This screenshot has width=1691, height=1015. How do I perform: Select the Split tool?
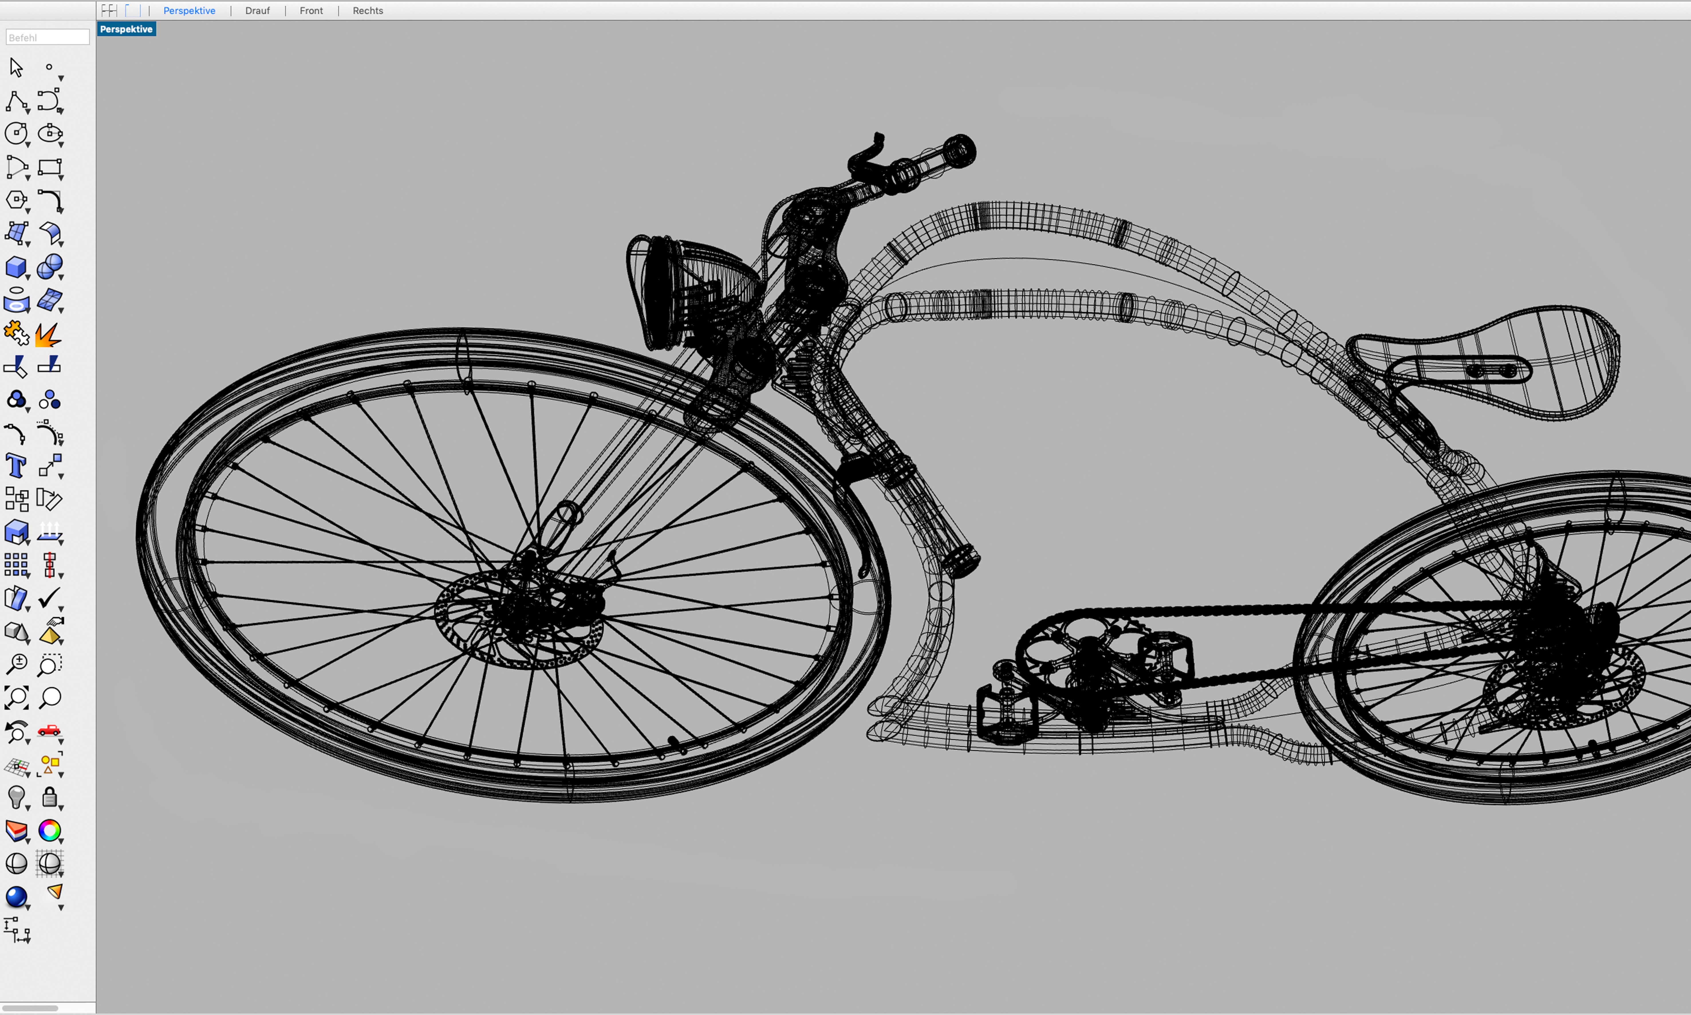click(49, 365)
